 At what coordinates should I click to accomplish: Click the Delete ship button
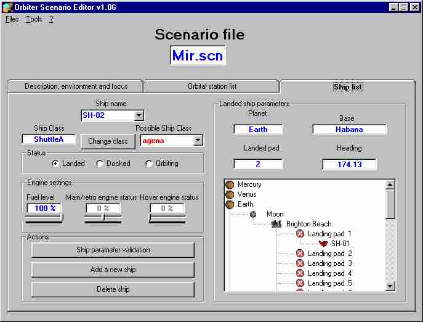pos(113,289)
